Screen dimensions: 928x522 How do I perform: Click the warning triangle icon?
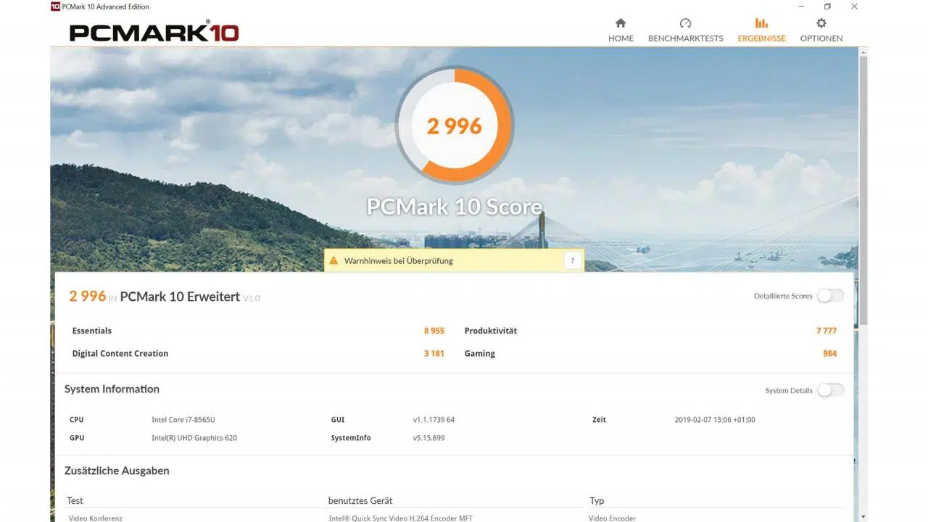333,260
